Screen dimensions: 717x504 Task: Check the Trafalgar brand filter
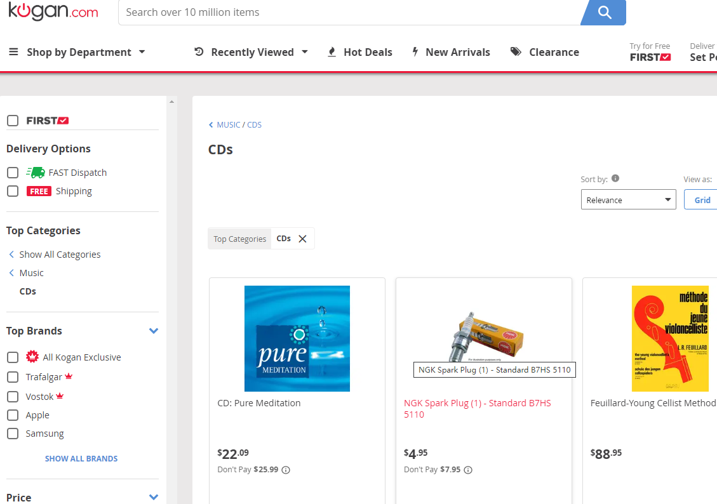click(x=13, y=377)
